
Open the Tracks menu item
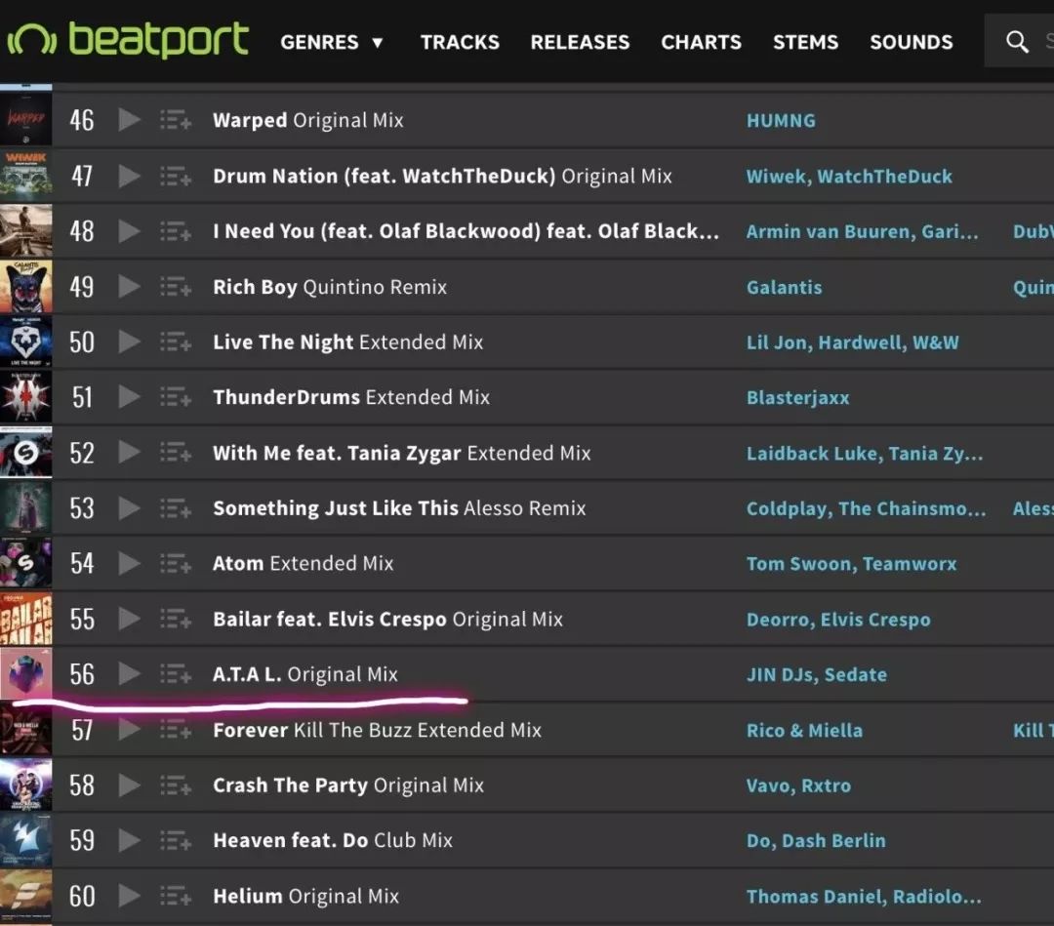click(460, 42)
